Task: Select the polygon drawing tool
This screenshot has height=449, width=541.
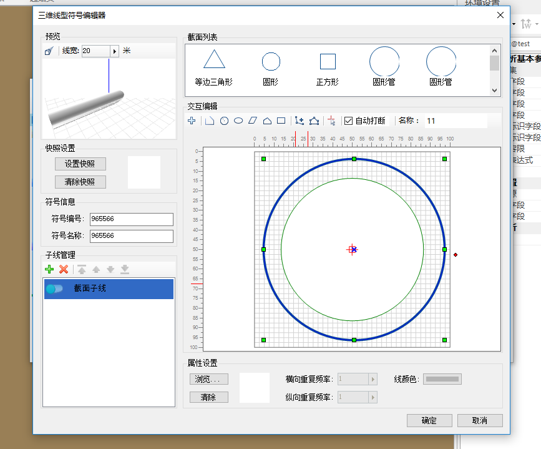Action: (313, 121)
